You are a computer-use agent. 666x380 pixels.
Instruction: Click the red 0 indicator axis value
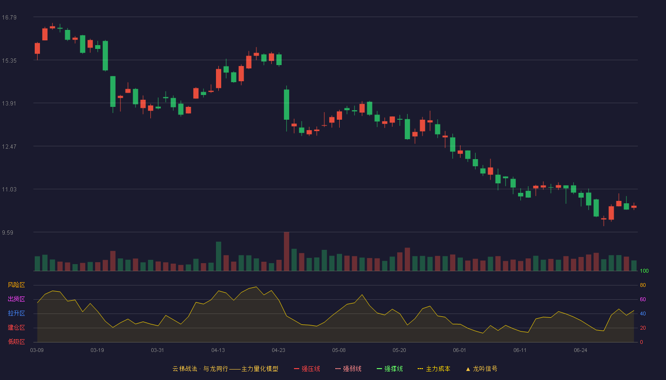[641, 342]
